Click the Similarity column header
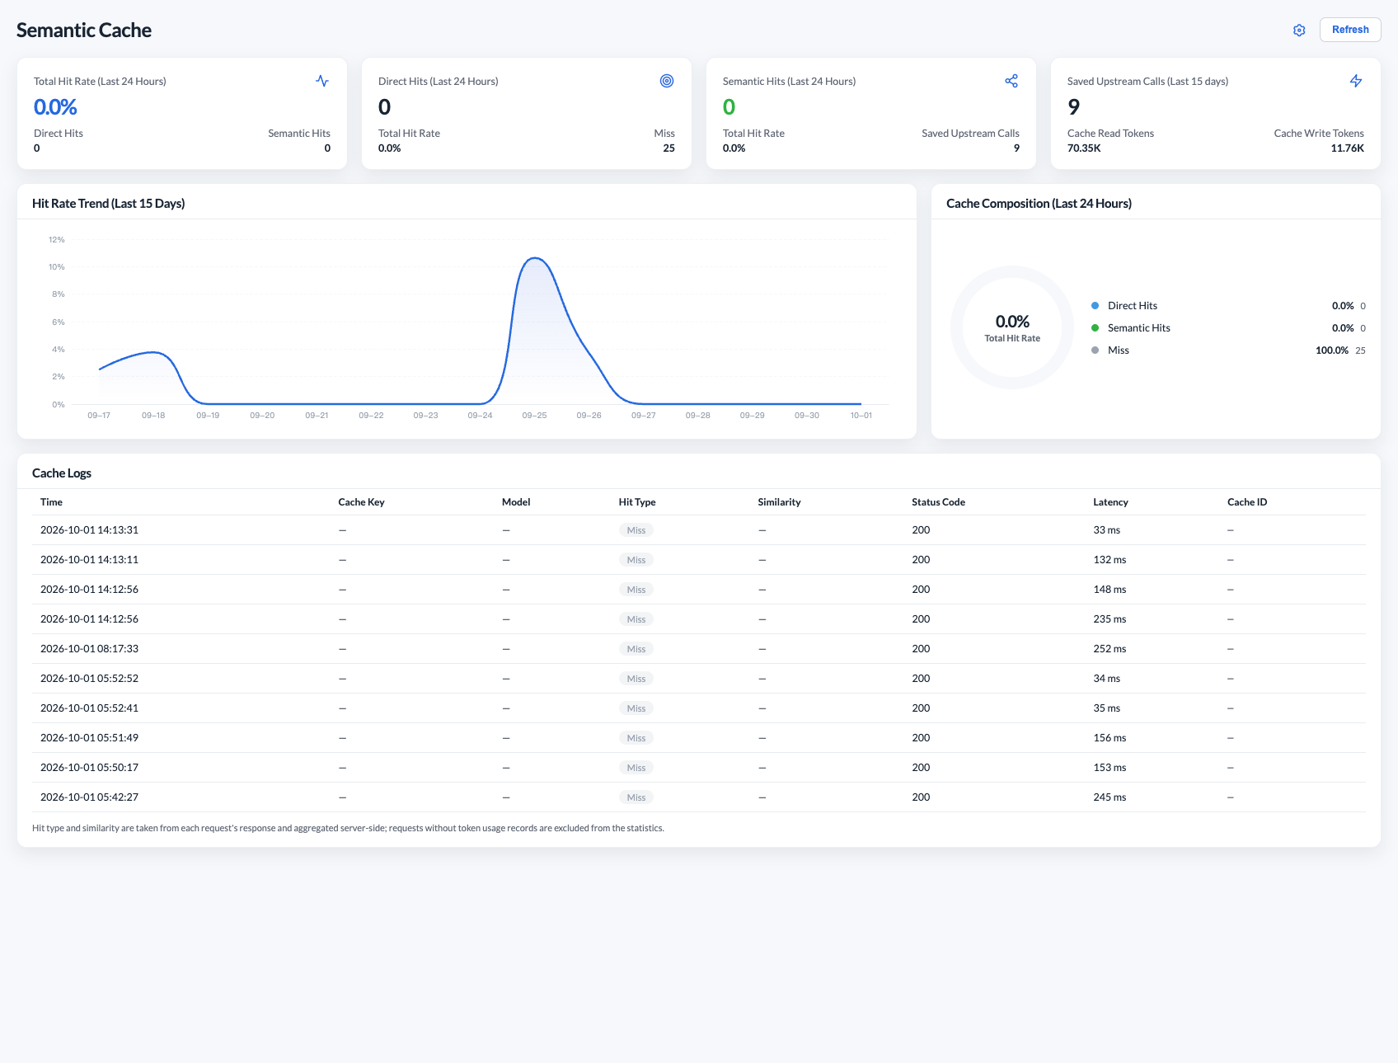Image resolution: width=1398 pixels, height=1063 pixels. [779, 502]
